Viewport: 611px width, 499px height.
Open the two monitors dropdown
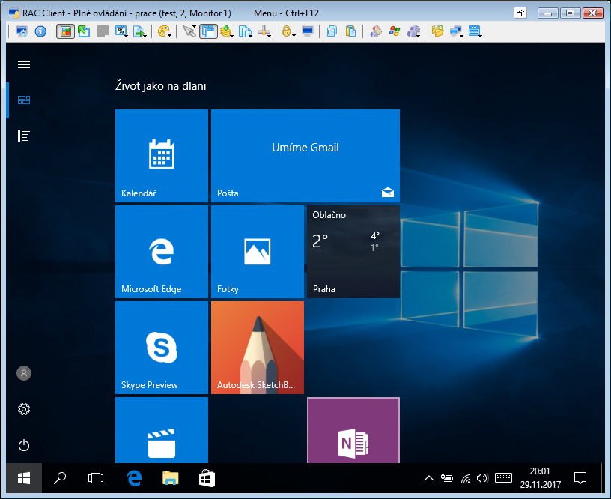[456, 31]
